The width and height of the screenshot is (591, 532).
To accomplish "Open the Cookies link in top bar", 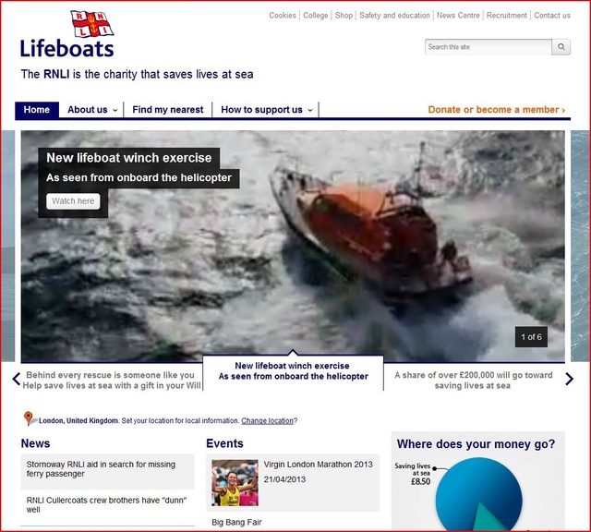I will pyautogui.click(x=283, y=16).
